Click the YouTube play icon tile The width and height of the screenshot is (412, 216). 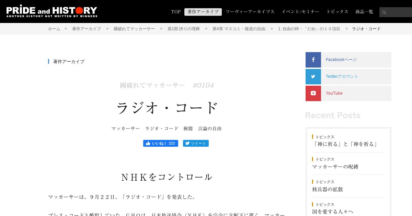pos(313,93)
